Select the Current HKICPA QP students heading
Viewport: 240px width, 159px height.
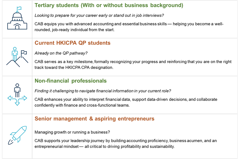[72, 43]
